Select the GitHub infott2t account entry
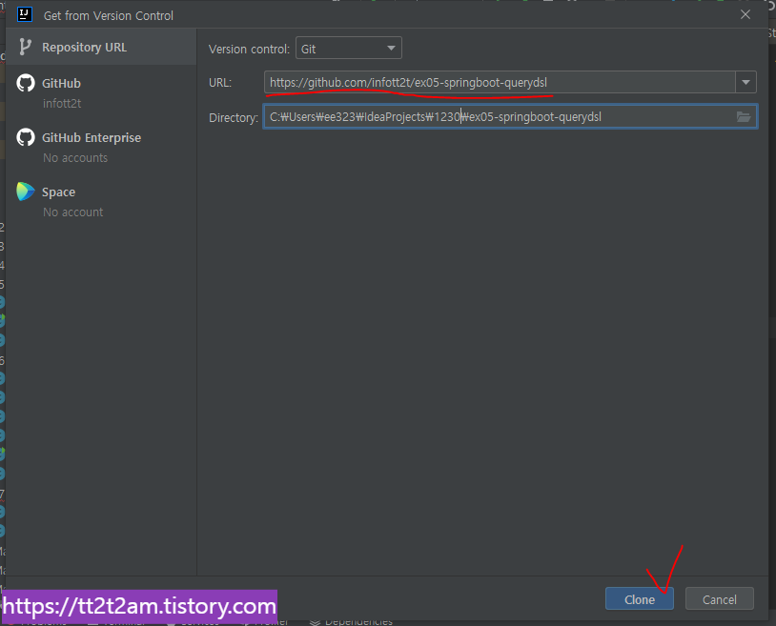776x626 pixels. pos(101,92)
